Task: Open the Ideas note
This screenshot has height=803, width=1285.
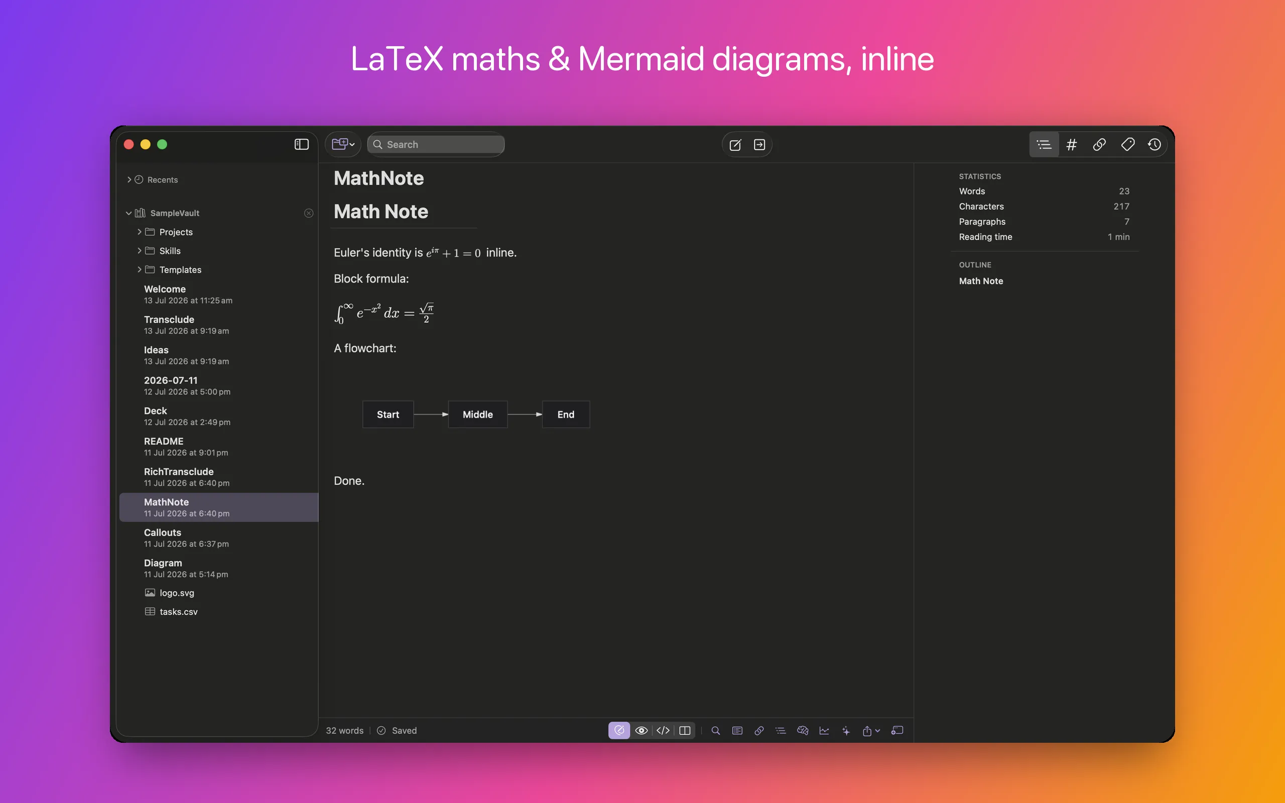Action: [219, 355]
